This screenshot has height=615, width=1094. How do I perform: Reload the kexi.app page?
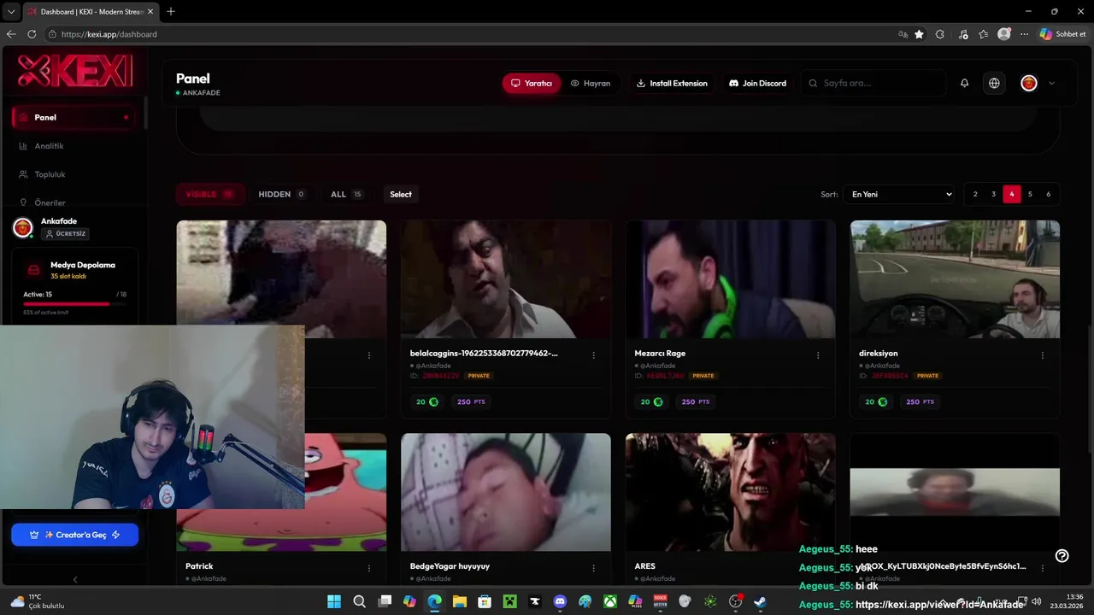[32, 34]
